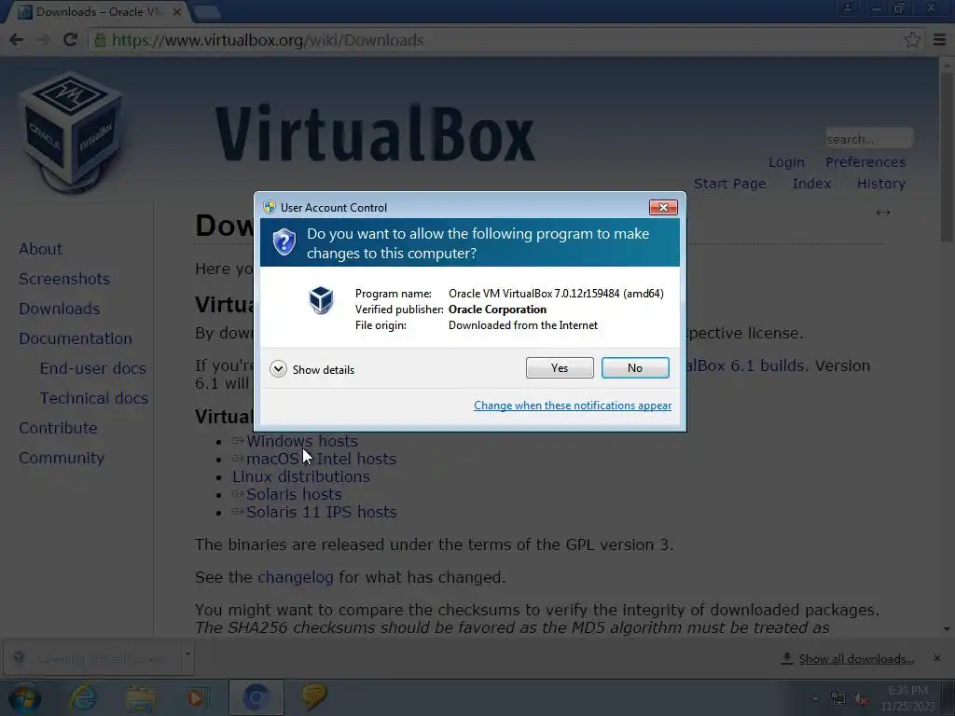Close the Downloads browser tab

[177, 12]
